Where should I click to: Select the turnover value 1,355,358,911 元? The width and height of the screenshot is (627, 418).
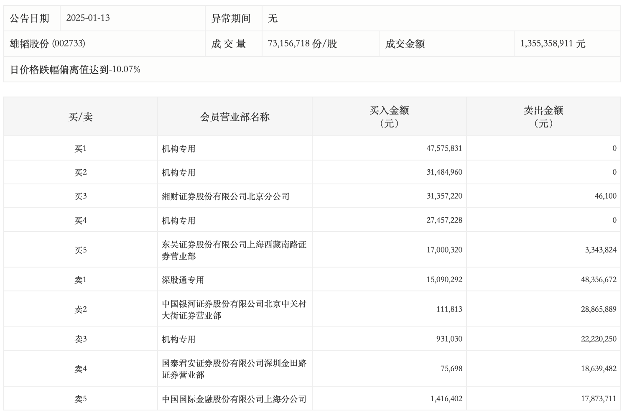coord(552,44)
